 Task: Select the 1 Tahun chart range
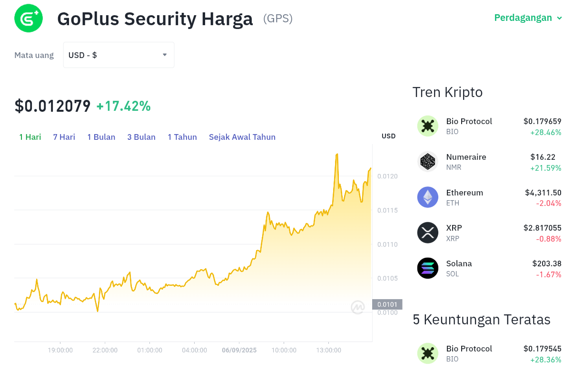pyautogui.click(x=182, y=137)
